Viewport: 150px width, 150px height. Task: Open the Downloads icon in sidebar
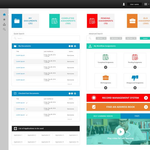pos(4,24)
